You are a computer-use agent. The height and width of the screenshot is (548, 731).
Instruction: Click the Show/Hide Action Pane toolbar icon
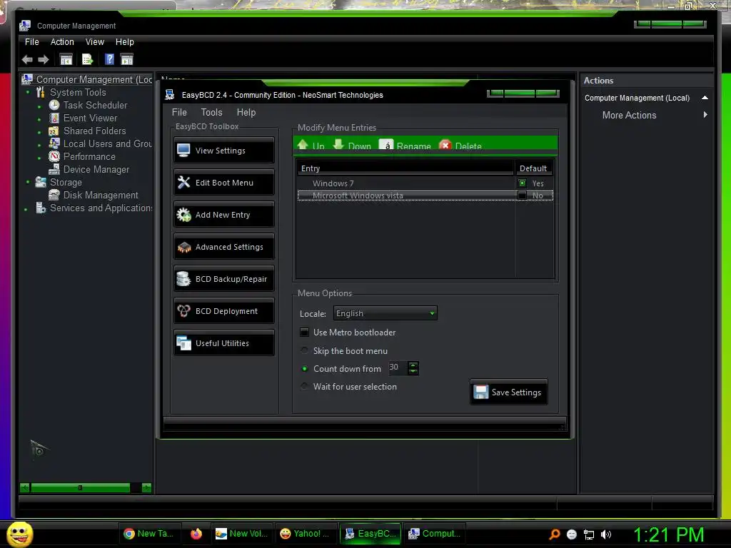click(x=127, y=59)
